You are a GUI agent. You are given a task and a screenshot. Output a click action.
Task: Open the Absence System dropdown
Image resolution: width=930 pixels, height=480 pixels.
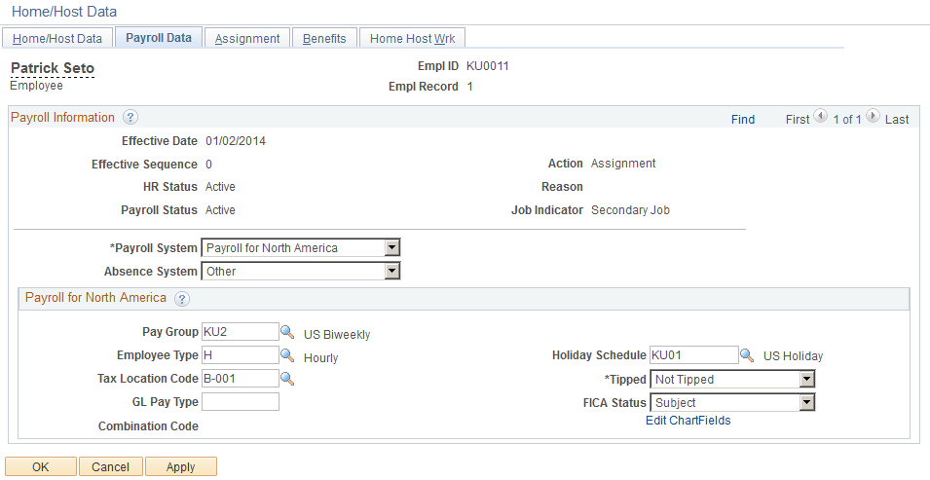[x=391, y=271]
